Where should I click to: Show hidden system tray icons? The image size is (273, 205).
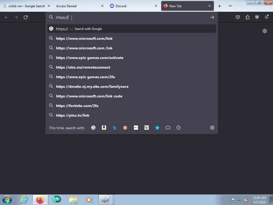pos(227,200)
